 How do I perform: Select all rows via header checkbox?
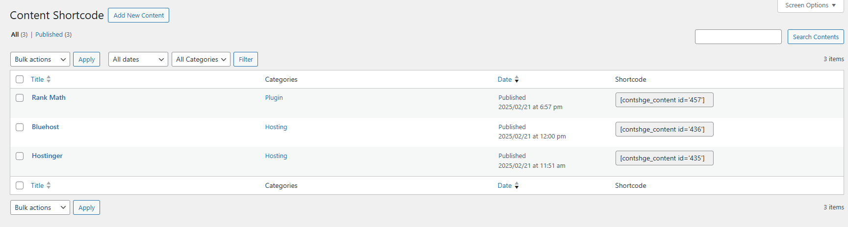[20, 79]
